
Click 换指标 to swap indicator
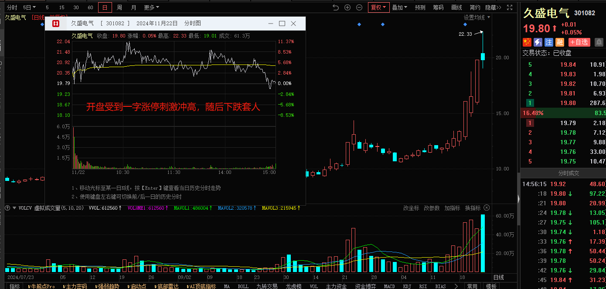(473, 208)
